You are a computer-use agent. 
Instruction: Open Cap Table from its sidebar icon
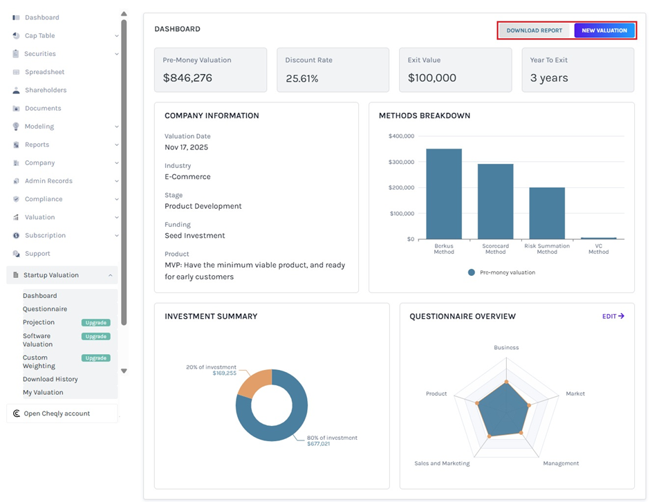coord(17,35)
